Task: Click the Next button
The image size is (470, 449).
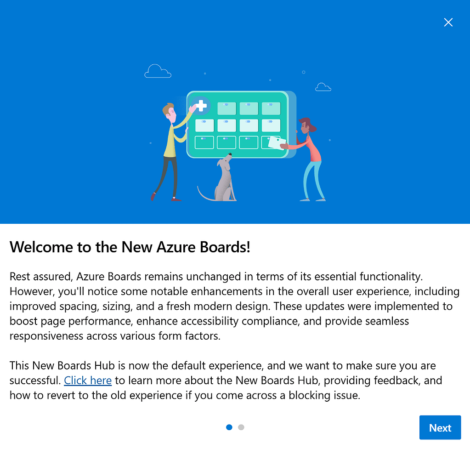Action: (x=440, y=427)
